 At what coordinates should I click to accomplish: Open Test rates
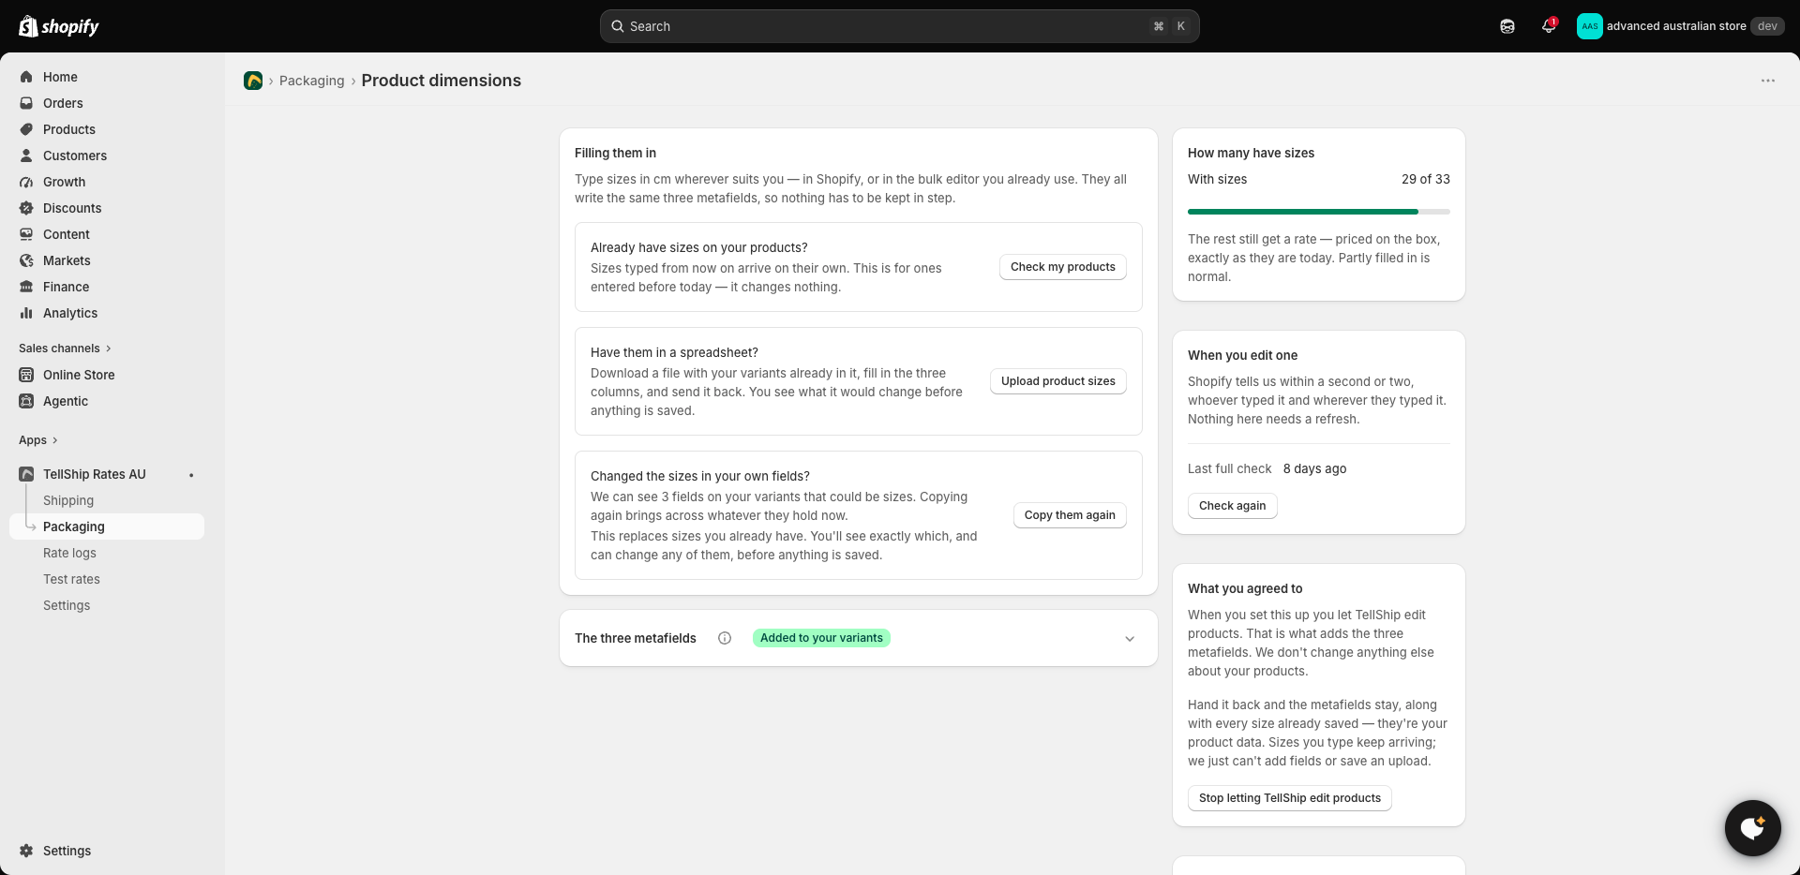coord(71,579)
